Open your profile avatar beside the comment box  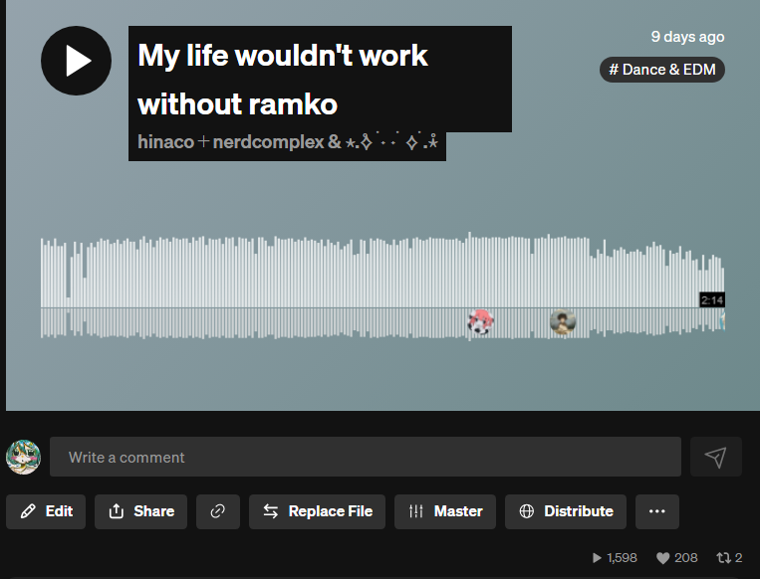(x=23, y=457)
